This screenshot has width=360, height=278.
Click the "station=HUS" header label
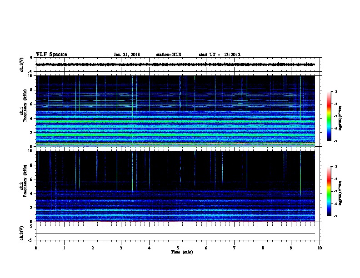tap(169, 55)
